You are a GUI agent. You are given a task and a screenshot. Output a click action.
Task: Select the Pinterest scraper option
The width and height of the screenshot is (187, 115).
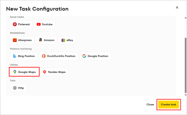[x=21, y=24]
